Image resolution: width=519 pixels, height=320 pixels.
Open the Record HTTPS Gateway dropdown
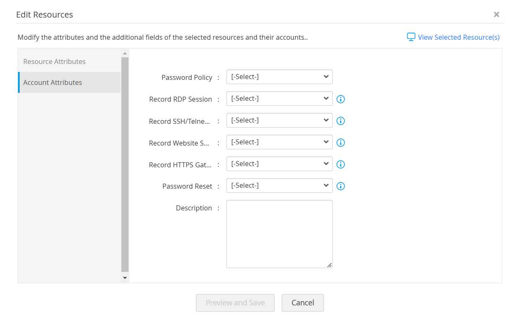pos(279,164)
